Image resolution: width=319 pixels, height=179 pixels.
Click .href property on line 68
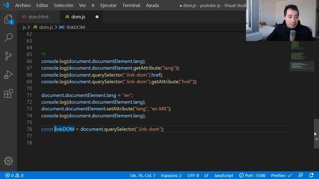pyautogui.click(x=156, y=75)
